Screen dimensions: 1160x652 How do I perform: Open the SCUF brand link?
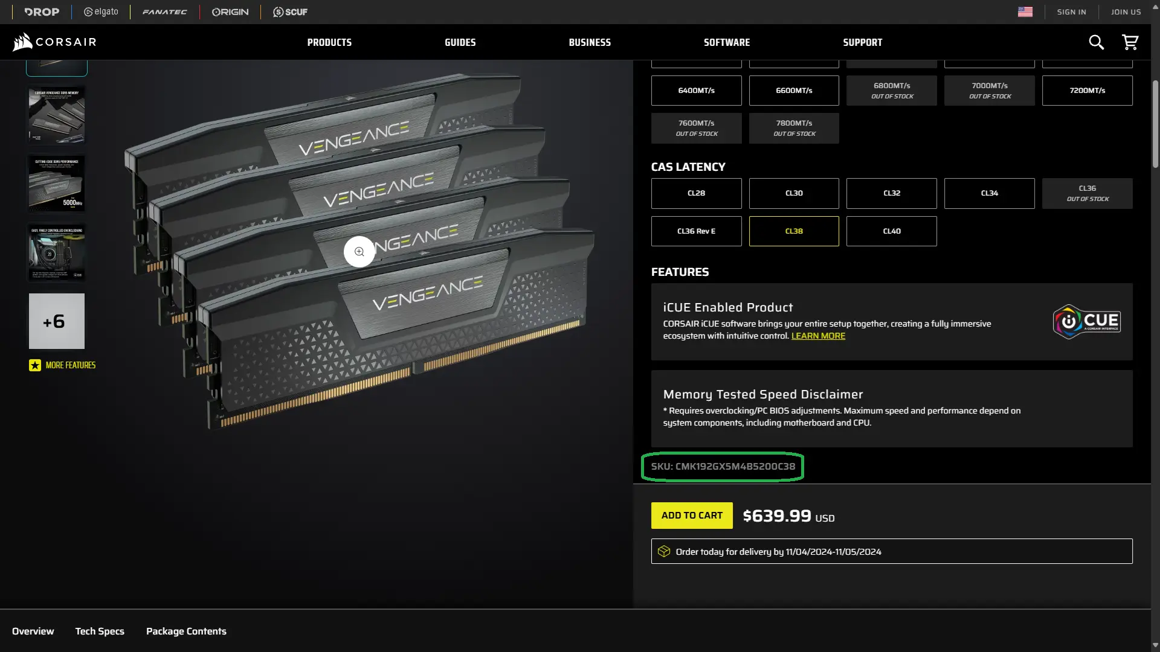click(290, 12)
